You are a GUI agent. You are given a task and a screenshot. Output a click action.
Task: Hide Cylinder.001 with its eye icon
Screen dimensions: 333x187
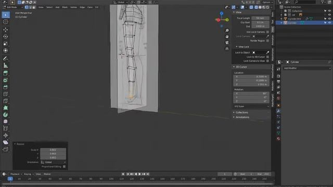coord(329,19)
